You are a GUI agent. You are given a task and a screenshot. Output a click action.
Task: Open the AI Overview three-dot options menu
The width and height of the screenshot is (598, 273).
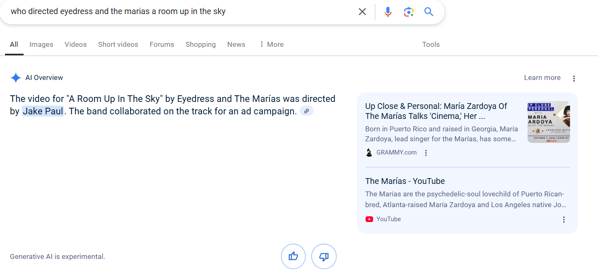574,78
